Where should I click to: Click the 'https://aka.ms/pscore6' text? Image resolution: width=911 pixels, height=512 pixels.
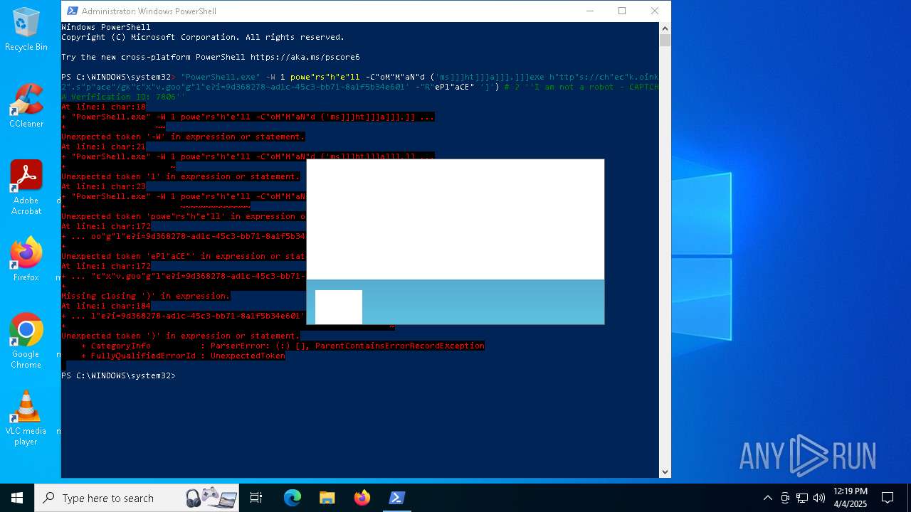pyautogui.click(x=305, y=57)
